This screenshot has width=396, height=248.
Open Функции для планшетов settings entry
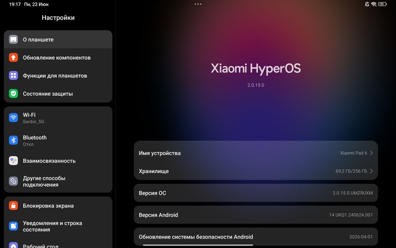58,75
